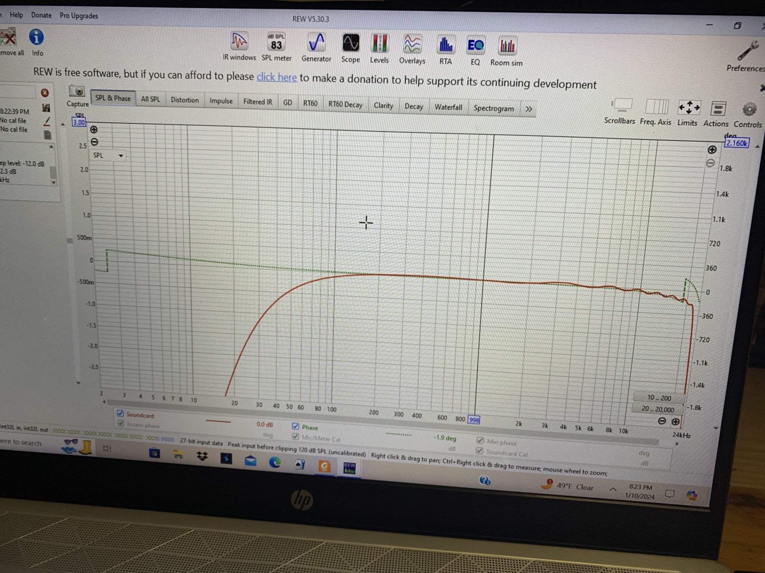Viewport: 765px width, 573px height.
Task: Zoom in frequency axis plus icon
Action: coord(675,422)
